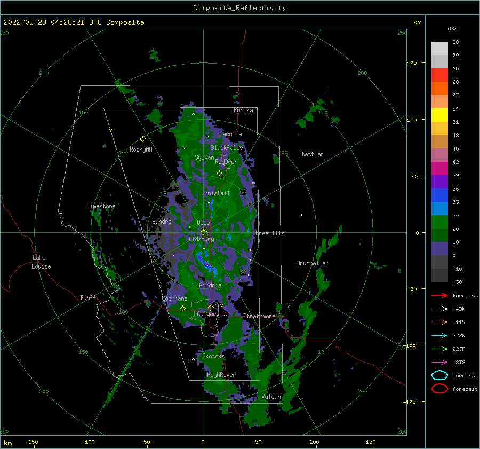Click the 18TS legend text

(459, 363)
